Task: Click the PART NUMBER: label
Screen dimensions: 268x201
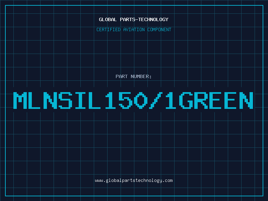Action: (134, 76)
